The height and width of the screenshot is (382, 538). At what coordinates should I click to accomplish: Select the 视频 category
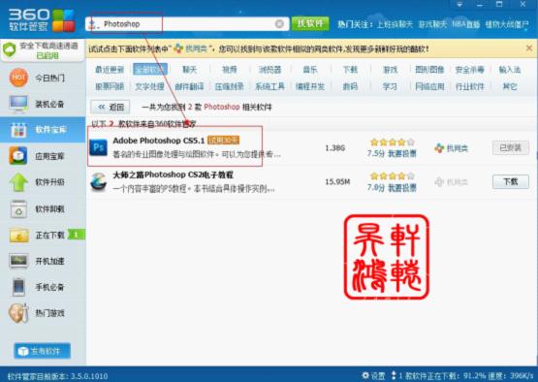point(229,70)
